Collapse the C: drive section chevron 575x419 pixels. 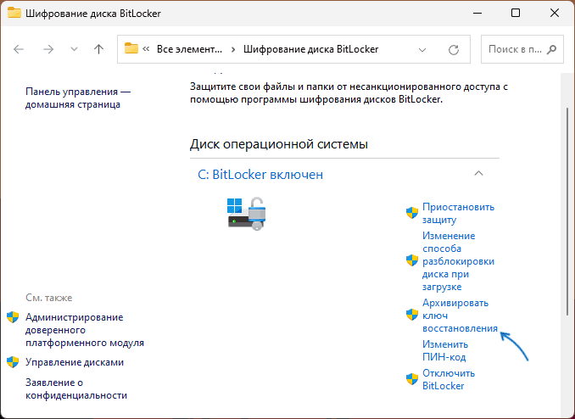pyautogui.click(x=478, y=173)
